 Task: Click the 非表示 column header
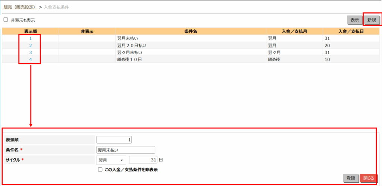point(87,31)
